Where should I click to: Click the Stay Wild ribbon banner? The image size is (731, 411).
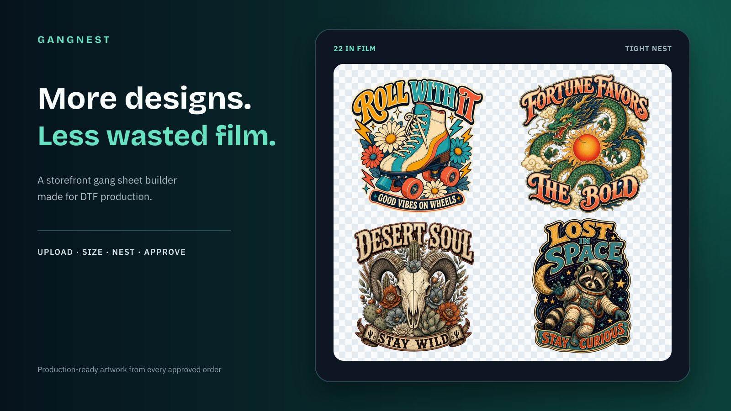pos(413,339)
